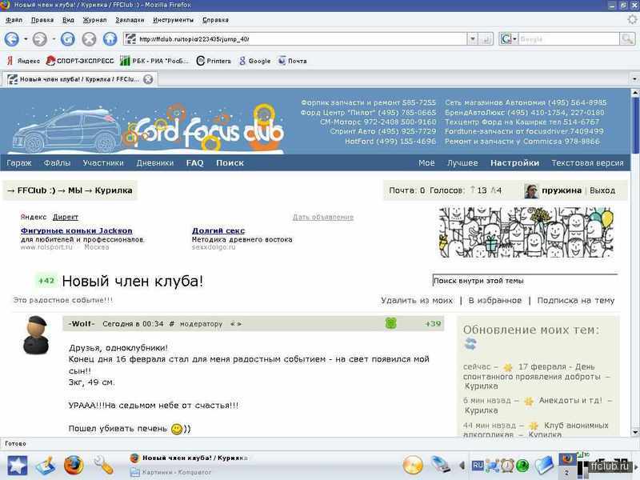Click the refresh arrows under Обновление моих тем
The width and height of the screenshot is (640, 480).
(470, 344)
